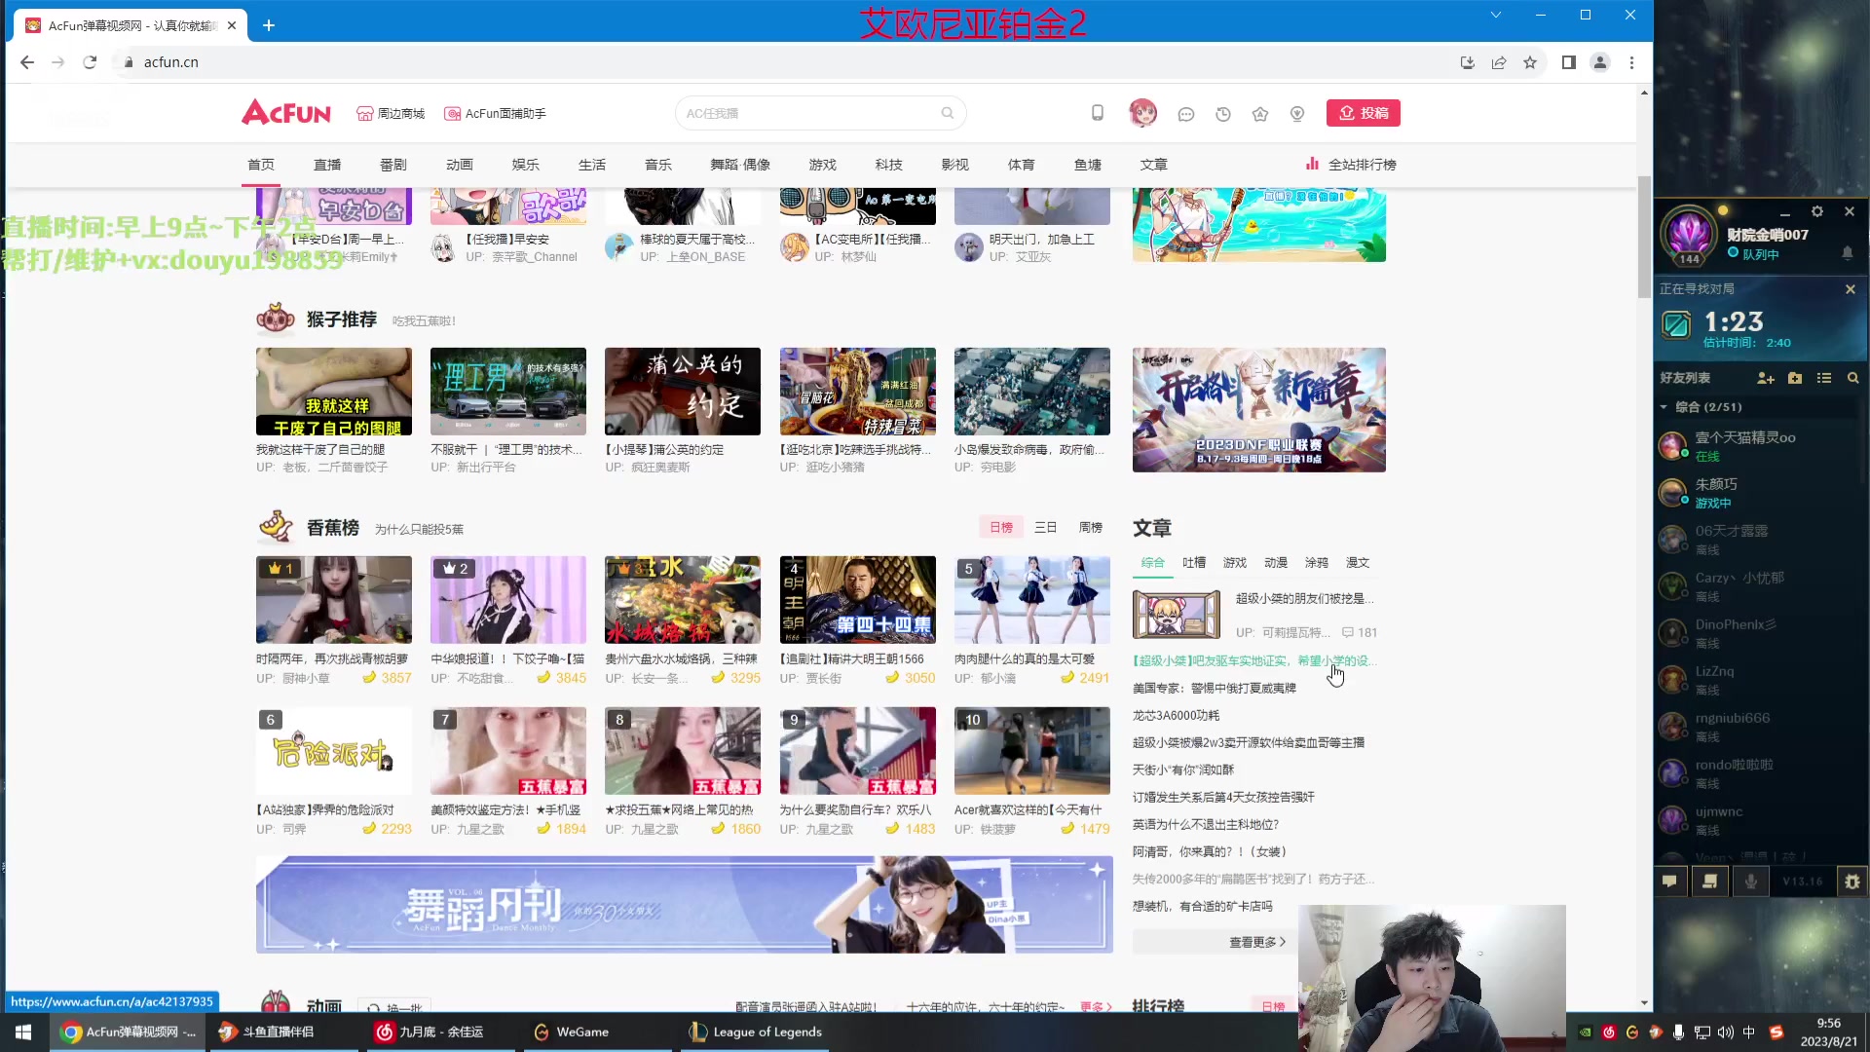Switch 香蕉榜 to 日榜 ranking
Screen dimensions: 1870x1052
pos(999,527)
